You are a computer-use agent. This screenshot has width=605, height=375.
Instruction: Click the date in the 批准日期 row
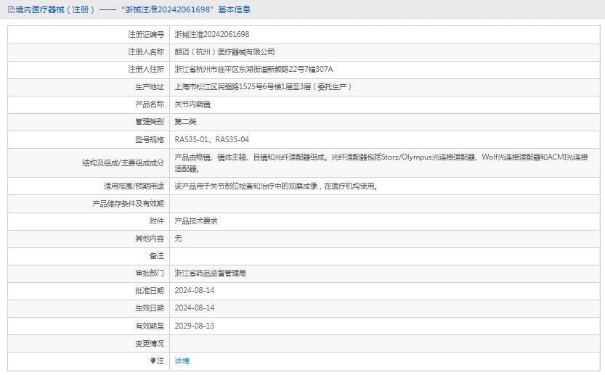(x=195, y=291)
